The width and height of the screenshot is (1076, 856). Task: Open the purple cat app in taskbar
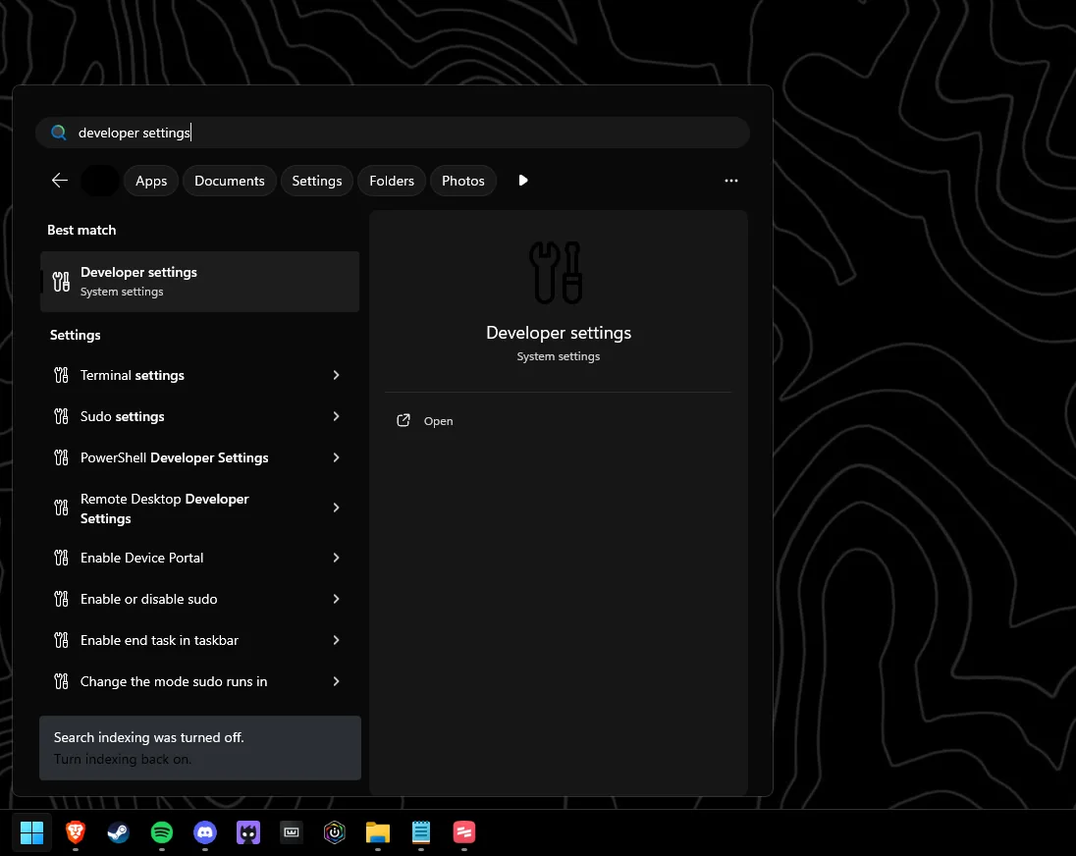point(248,832)
